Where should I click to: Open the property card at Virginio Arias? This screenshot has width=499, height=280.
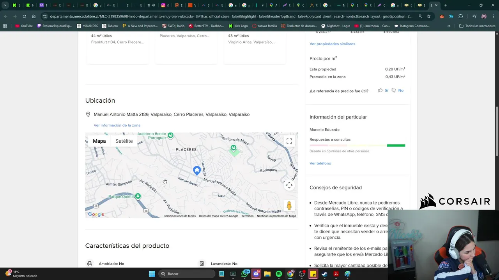(x=255, y=47)
